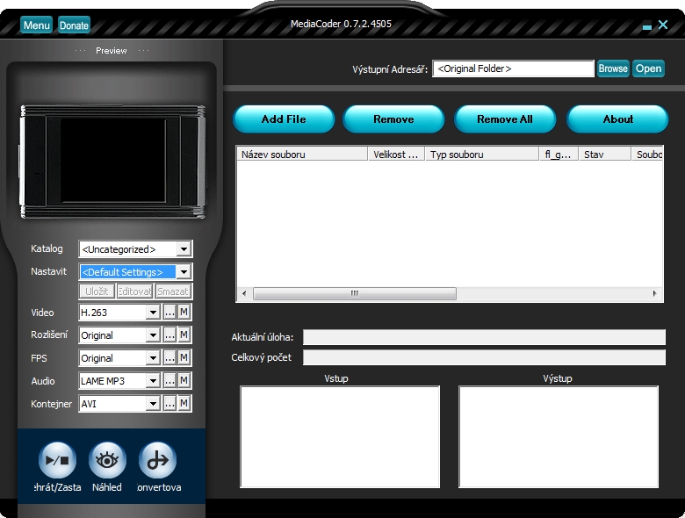The image size is (685, 518).
Task: Click the Uložit save button
Action: coord(97,291)
